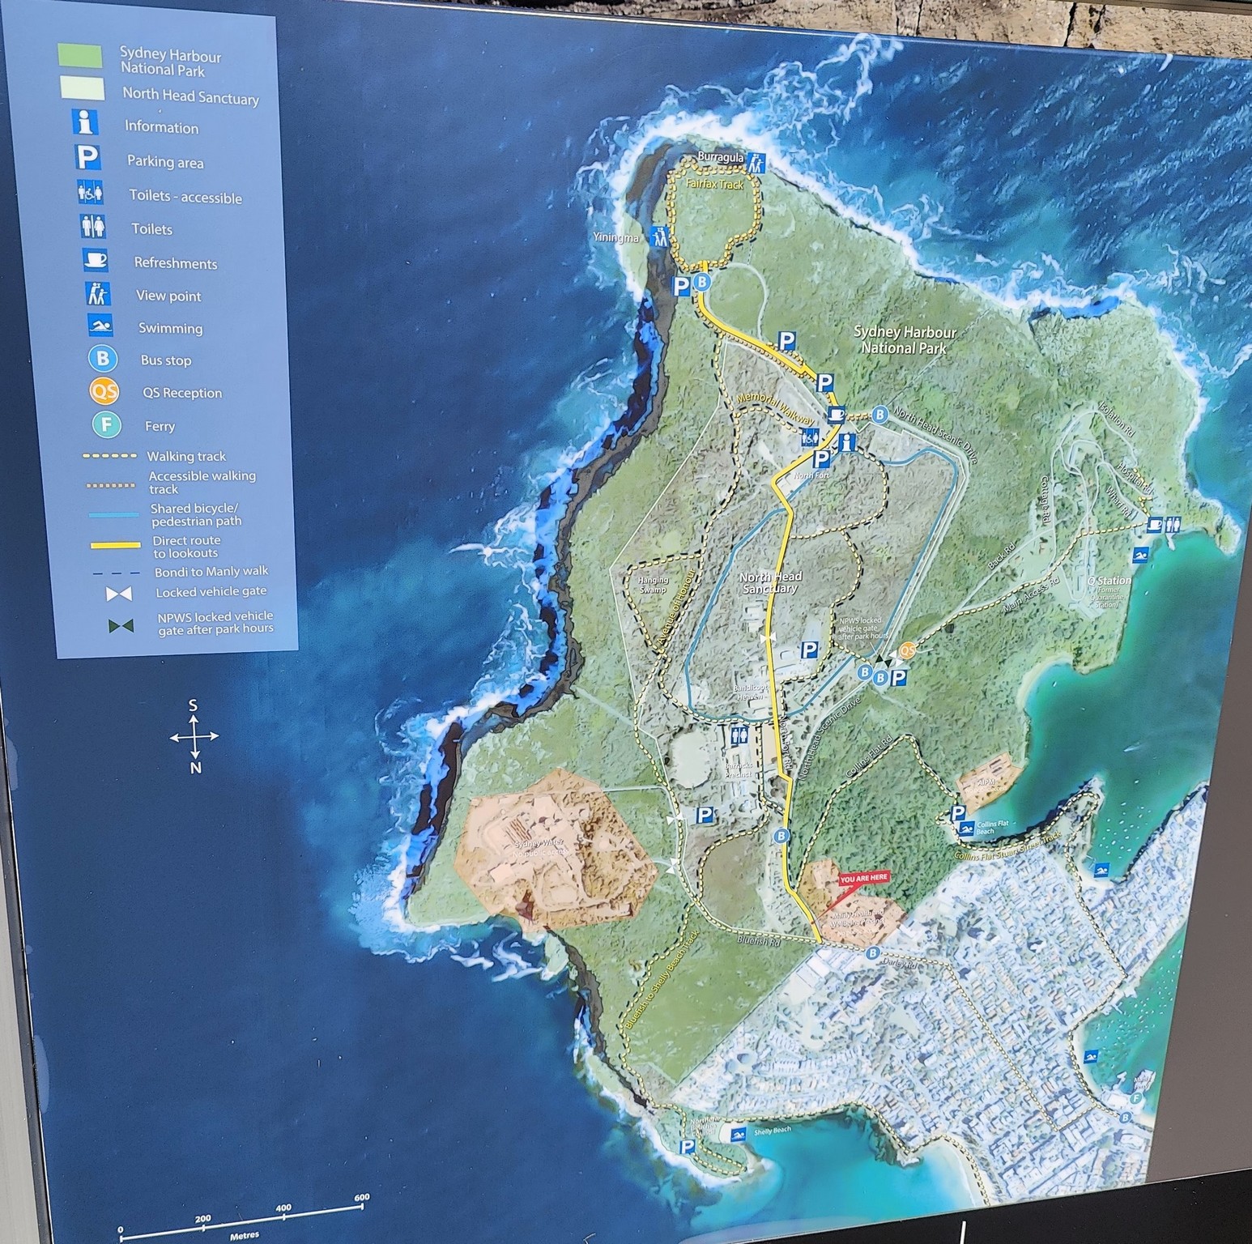Click the compass rose with S and N
The width and height of the screenshot is (1252, 1244).
click(194, 736)
